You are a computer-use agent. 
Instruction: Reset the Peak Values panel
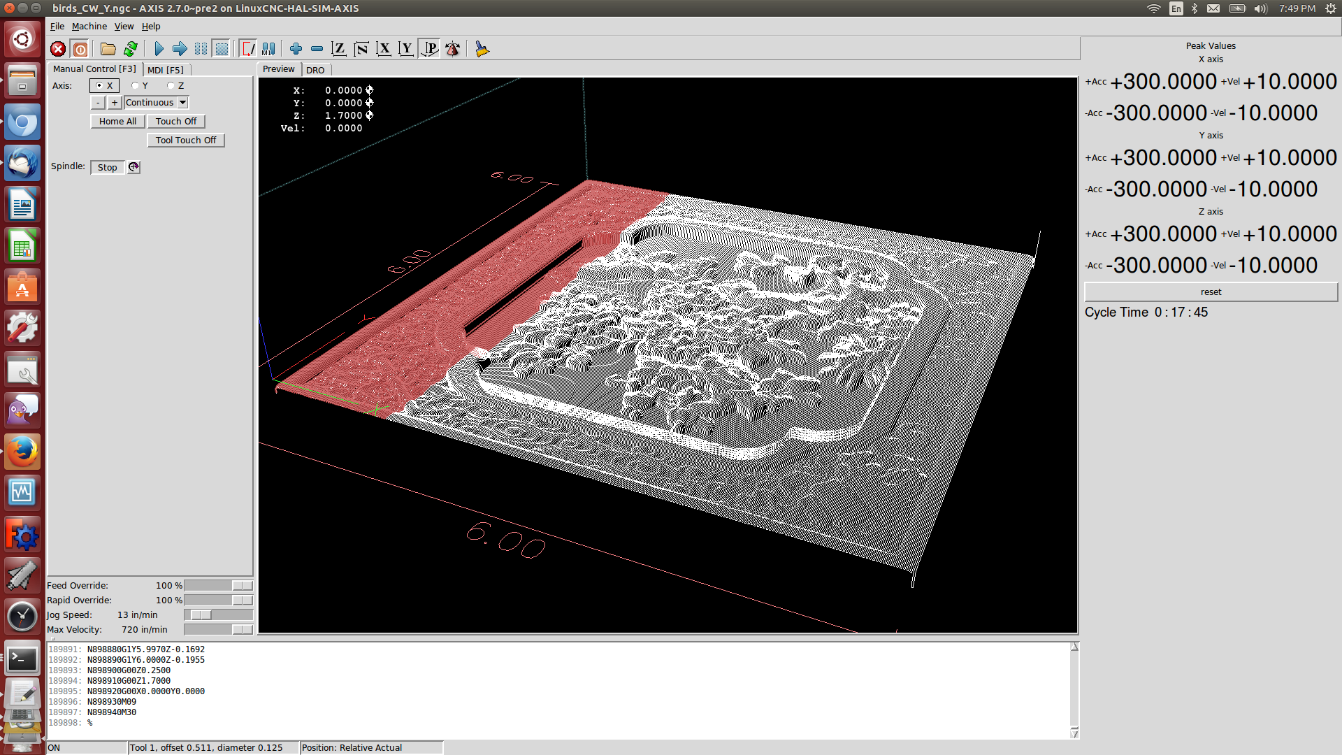tap(1211, 292)
